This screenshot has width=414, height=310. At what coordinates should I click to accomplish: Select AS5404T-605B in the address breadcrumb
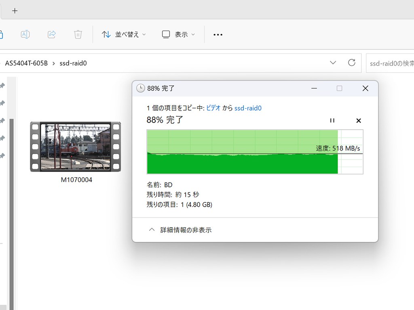(26, 63)
